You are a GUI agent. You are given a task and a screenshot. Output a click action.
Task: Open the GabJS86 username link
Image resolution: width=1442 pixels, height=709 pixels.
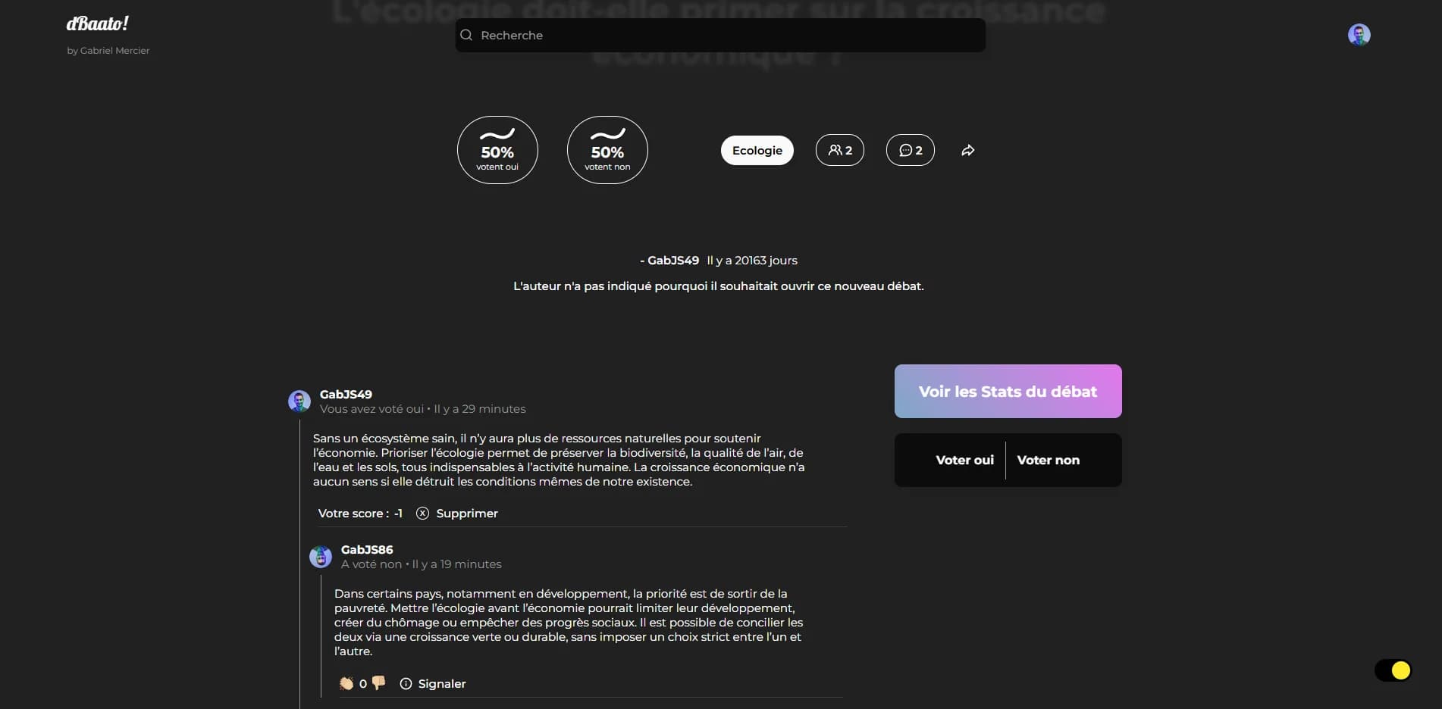(x=367, y=550)
